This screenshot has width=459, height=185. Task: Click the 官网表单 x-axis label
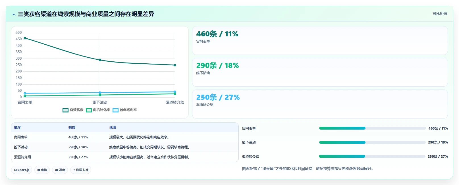[x=25, y=102]
